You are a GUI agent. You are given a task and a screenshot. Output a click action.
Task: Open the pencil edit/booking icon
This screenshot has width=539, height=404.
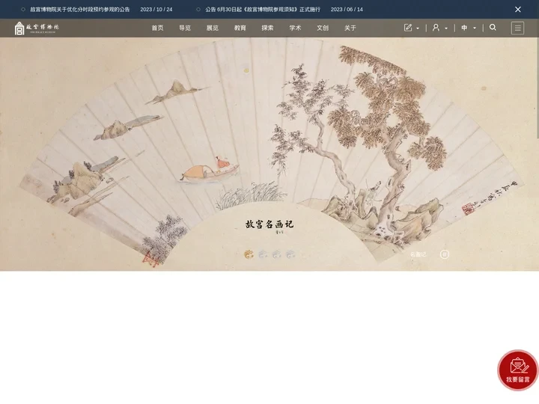click(408, 28)
